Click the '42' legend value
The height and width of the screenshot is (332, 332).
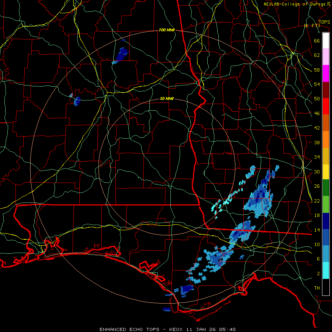(x=317, y=128)
